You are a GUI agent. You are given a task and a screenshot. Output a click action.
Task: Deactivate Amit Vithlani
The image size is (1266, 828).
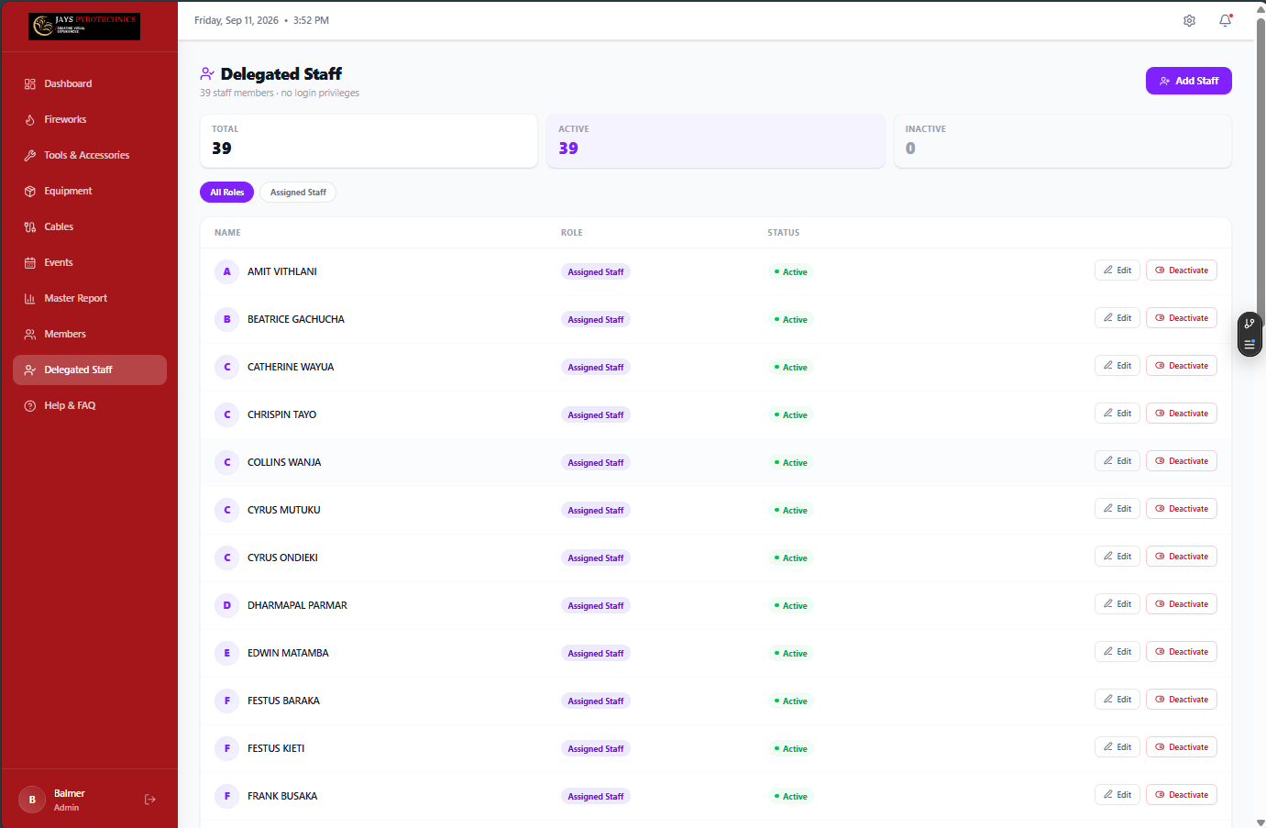click(x=1182, y=270)
